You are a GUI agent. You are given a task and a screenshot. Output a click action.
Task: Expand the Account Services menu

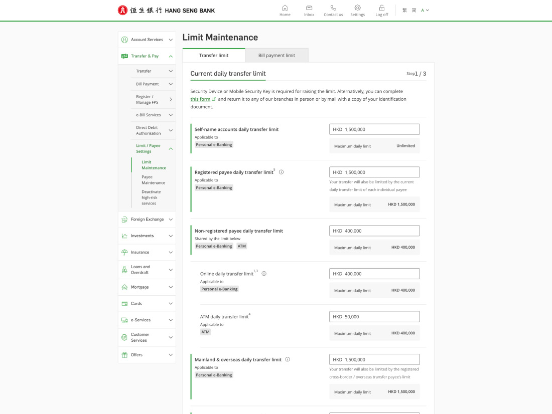147,40
